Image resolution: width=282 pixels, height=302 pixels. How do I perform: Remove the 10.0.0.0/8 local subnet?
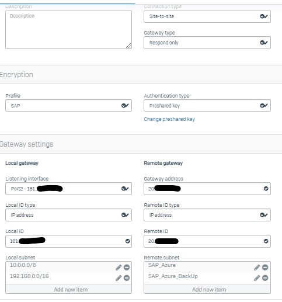[x=127, y=268]
